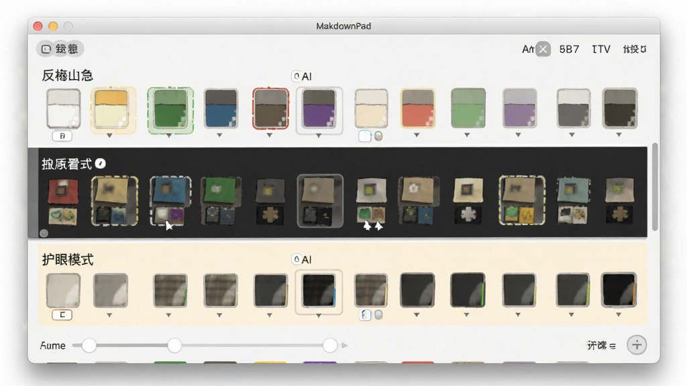Click the E label under the beige swatch
Image resolution: width=687 pixels, height=386 pixels.
62,315
